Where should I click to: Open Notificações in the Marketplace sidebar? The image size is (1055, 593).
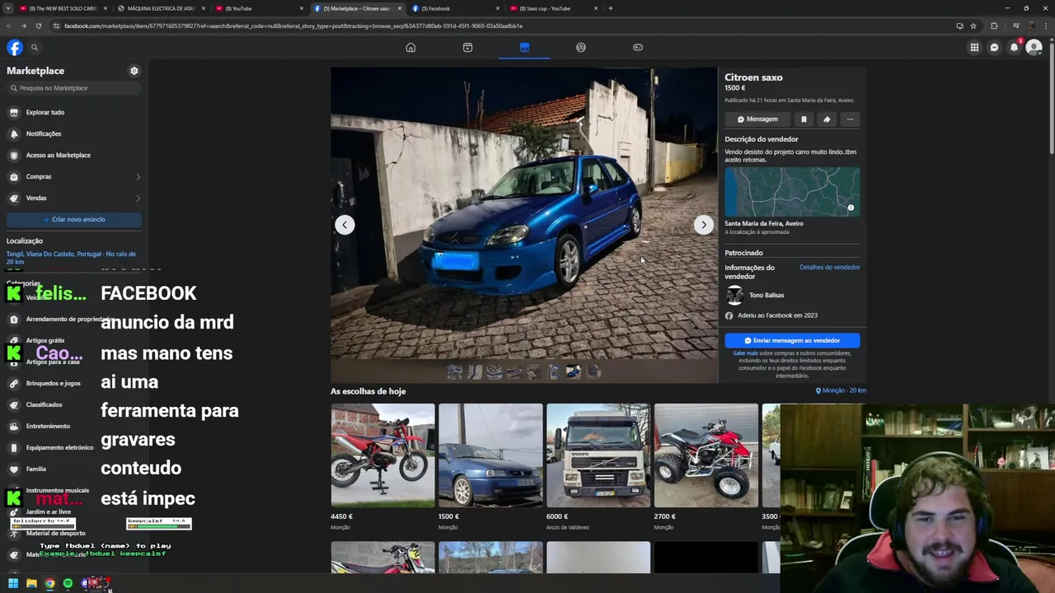(74, 133)
